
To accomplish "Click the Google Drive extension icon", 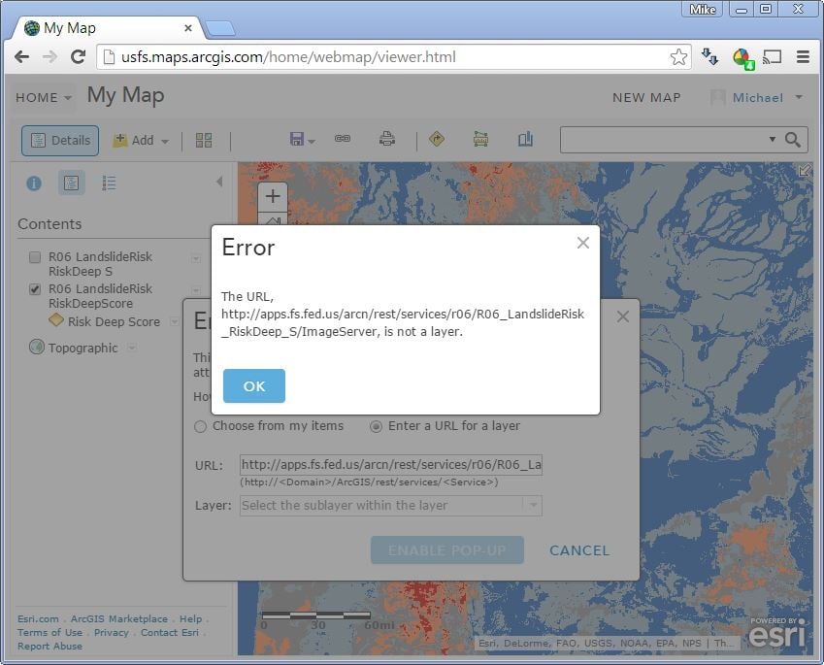I will click(743, 58).
